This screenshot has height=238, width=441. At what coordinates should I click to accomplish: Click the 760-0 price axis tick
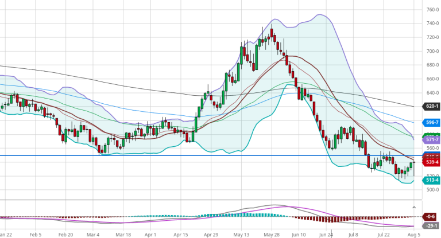[432, 10]
